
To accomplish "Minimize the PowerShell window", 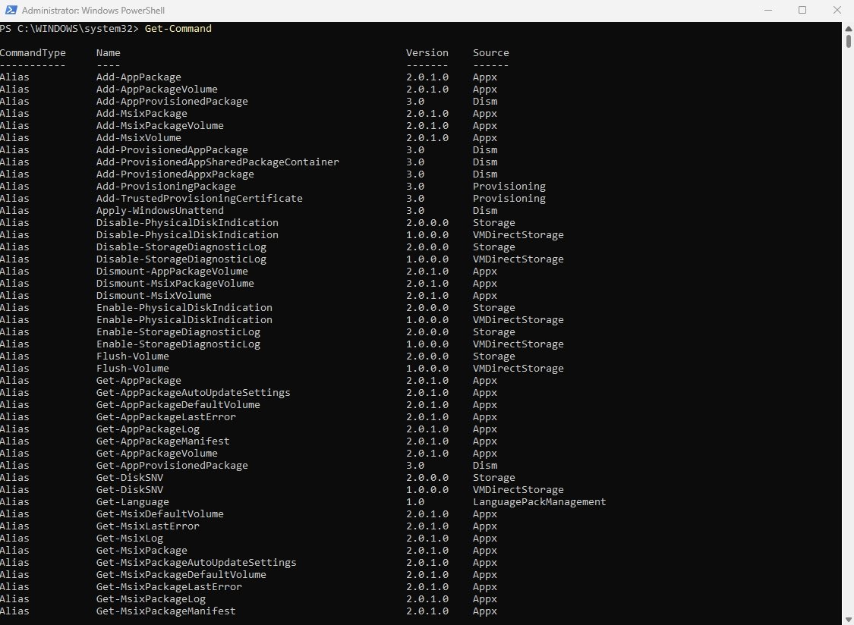I will point(768,10).
